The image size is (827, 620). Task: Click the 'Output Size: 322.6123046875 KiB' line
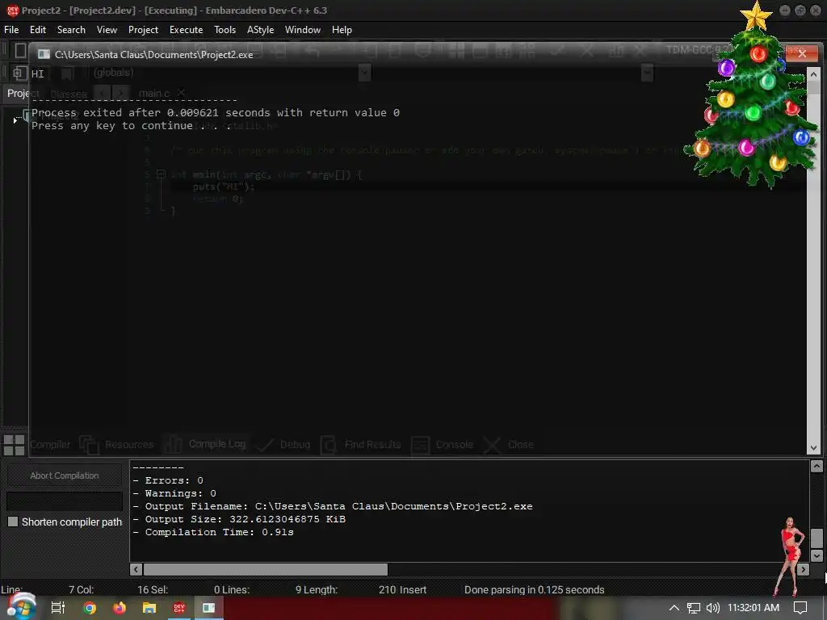pyautogui.click(x=239, y=519)
